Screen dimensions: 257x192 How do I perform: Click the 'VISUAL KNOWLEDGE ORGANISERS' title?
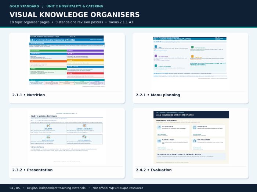coord(75,15)
